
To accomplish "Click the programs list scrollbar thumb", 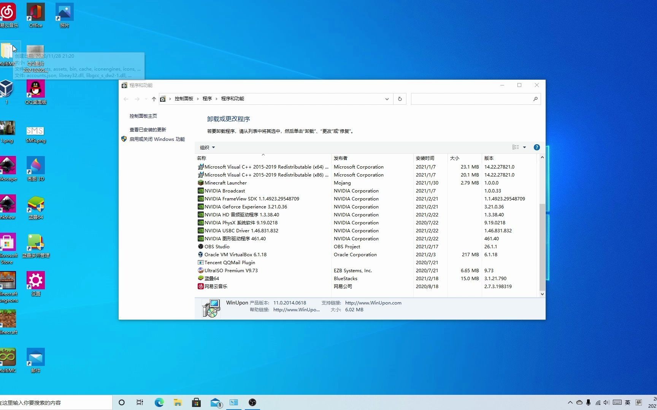I will (x=542, y=247).
